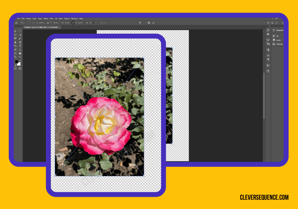
Task: Click the foreground color swatch
Action: pos(16,61)
